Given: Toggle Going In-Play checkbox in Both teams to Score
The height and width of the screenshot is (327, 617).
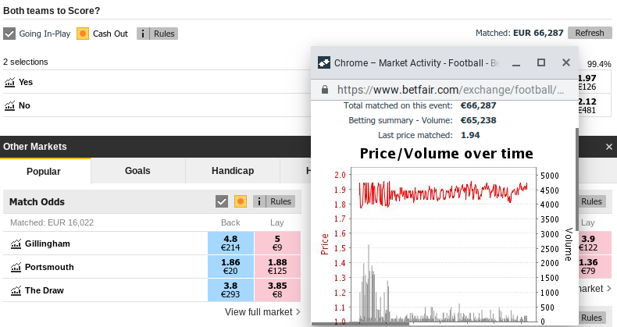Looking at the screenshot, I should click(x=9, y=34).
